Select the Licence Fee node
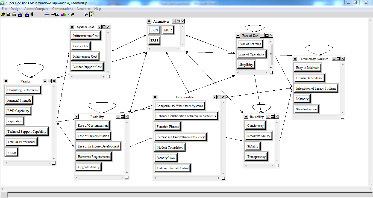The width and height of the screenshot is (373, 198). pos(81,46)
